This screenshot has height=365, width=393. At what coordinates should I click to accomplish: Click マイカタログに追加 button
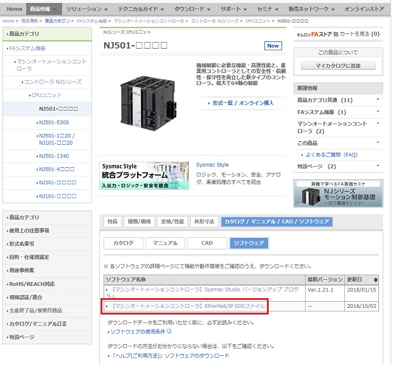[x=338, y=66]
